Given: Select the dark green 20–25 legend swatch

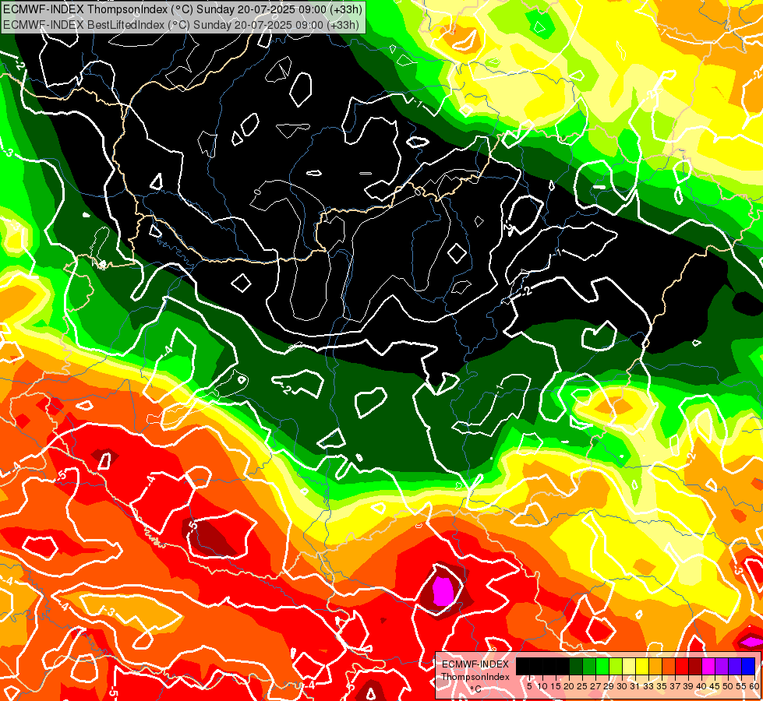Looking at the screenshot, I should point(576,666).
